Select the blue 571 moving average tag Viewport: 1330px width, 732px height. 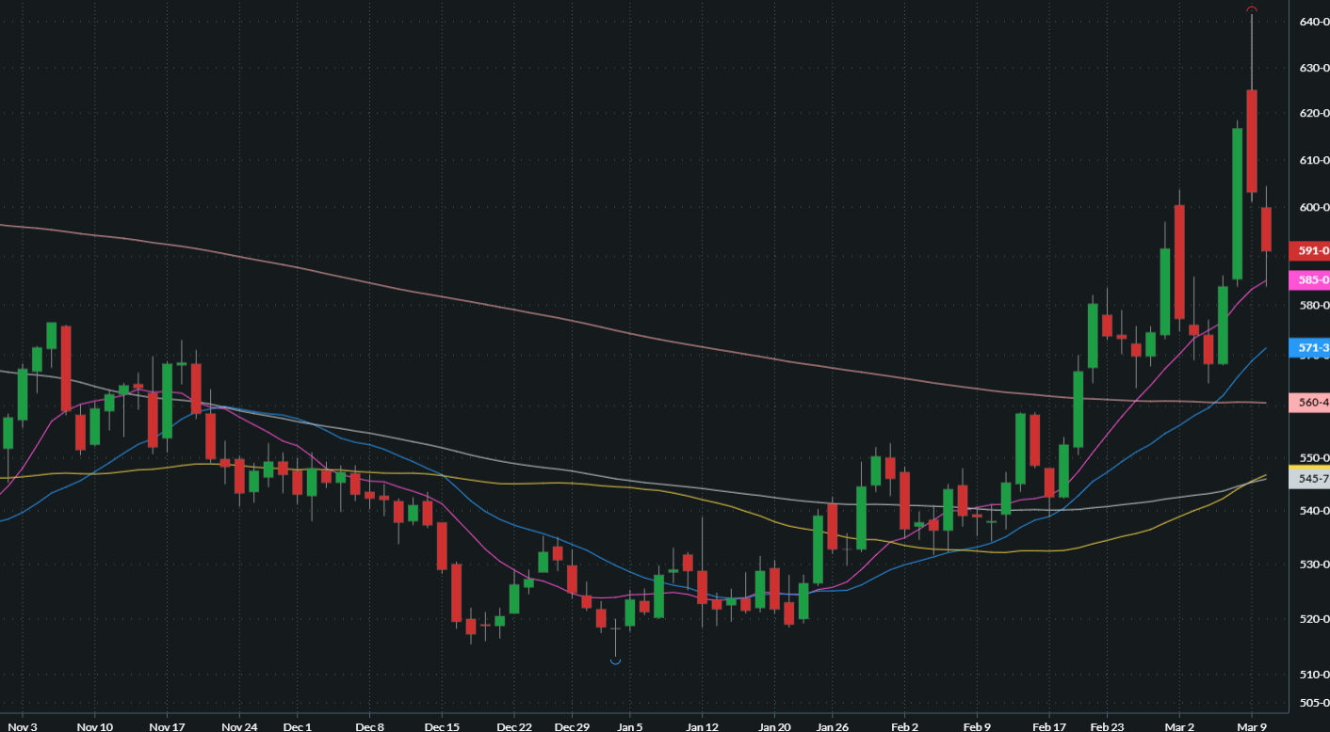coord(1313,347)
